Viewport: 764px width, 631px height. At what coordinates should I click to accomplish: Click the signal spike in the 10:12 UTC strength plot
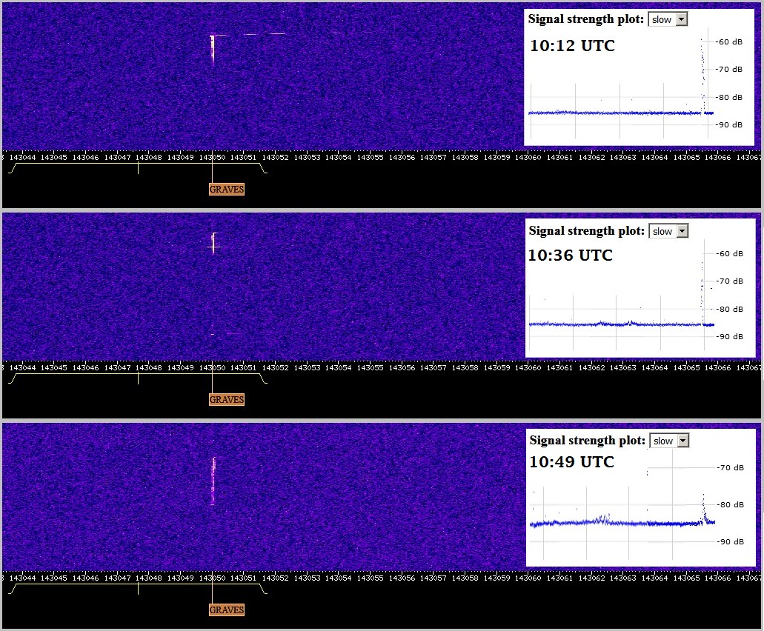click(x=702, y=76)
